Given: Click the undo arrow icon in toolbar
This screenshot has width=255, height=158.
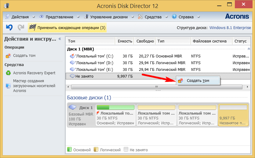Looking at the screenshot, I should 9,28.
